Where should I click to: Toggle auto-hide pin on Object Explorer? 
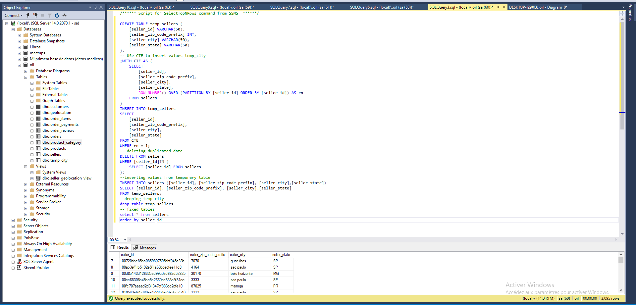pos(95,7)
